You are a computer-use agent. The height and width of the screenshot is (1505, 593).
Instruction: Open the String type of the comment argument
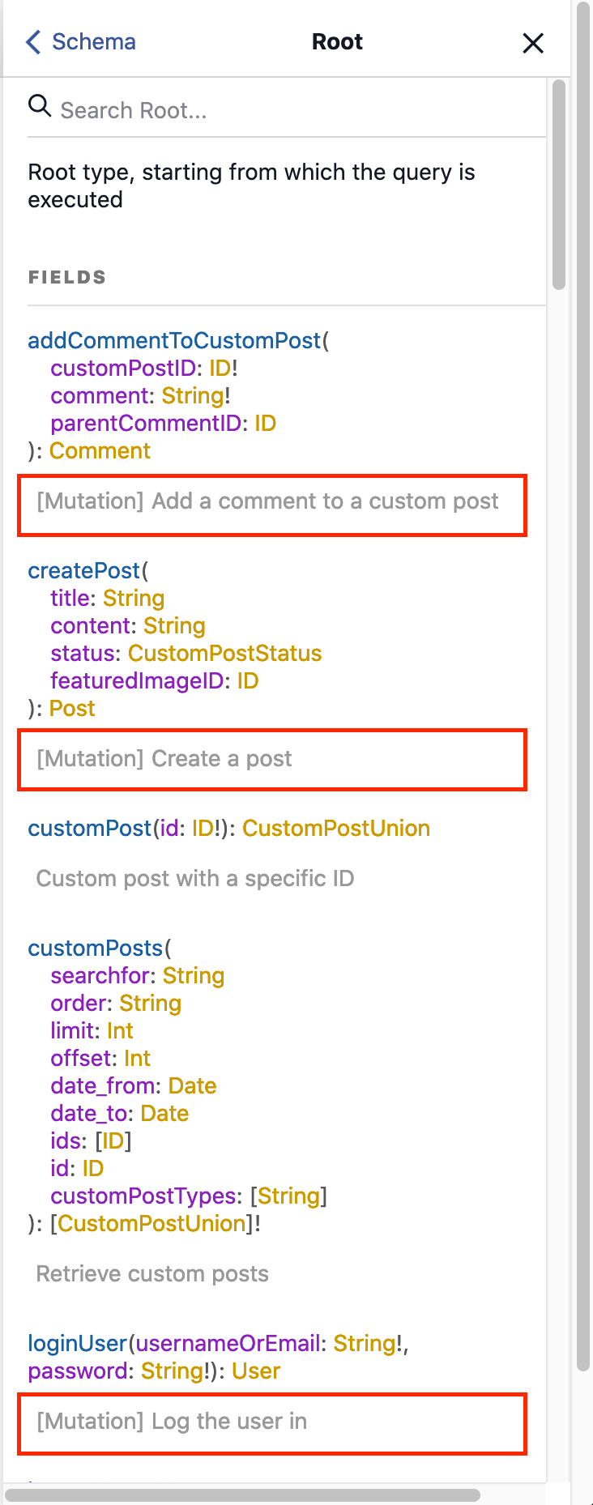(193, 395)
